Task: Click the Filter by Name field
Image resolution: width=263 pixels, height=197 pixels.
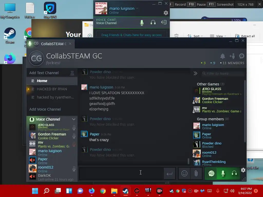Action: 223,73
